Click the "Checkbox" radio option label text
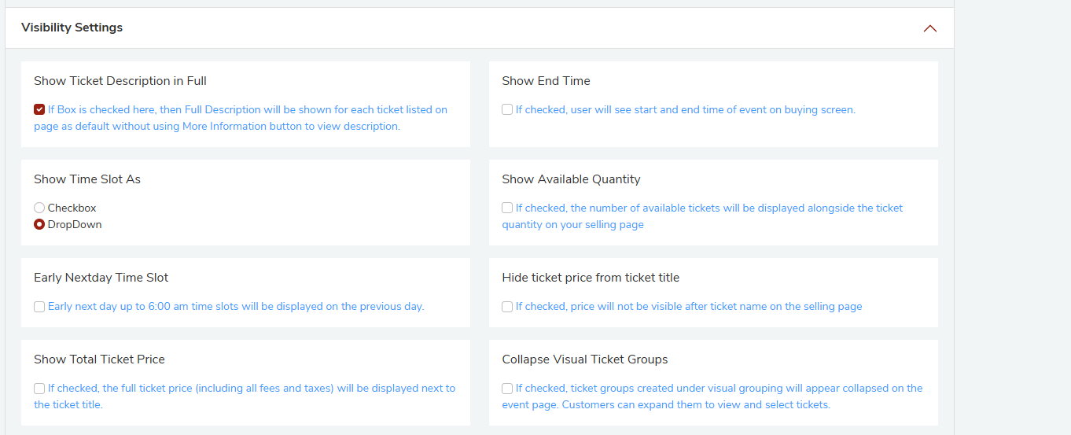 tap(72, 208)
